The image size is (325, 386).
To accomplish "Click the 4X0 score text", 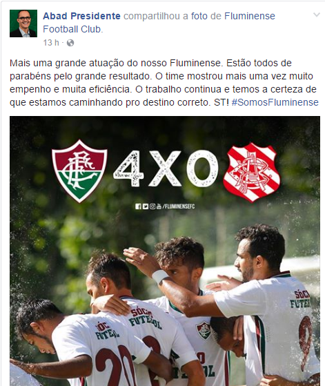I will pyautogui.click(x=166, y=168).
